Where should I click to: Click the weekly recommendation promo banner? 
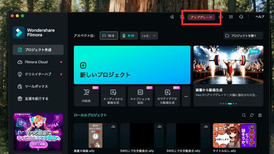point(38,132)
